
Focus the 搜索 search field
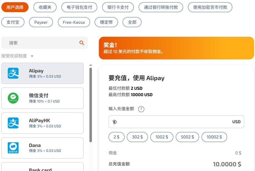[x=45, y=43]
